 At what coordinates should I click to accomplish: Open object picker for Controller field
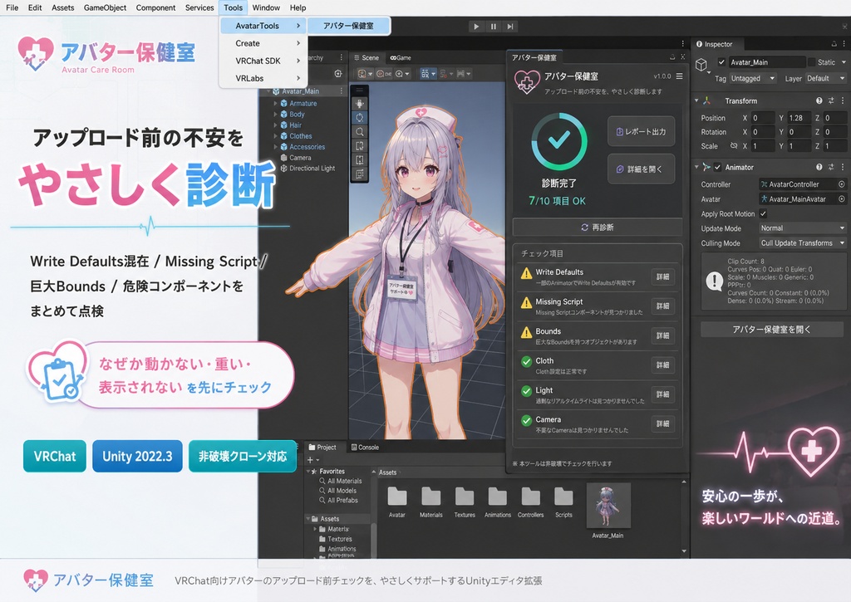pos(841,184)
